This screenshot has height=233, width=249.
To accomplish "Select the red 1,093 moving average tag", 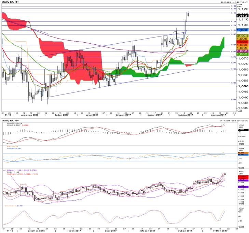I will coord(242,42).
